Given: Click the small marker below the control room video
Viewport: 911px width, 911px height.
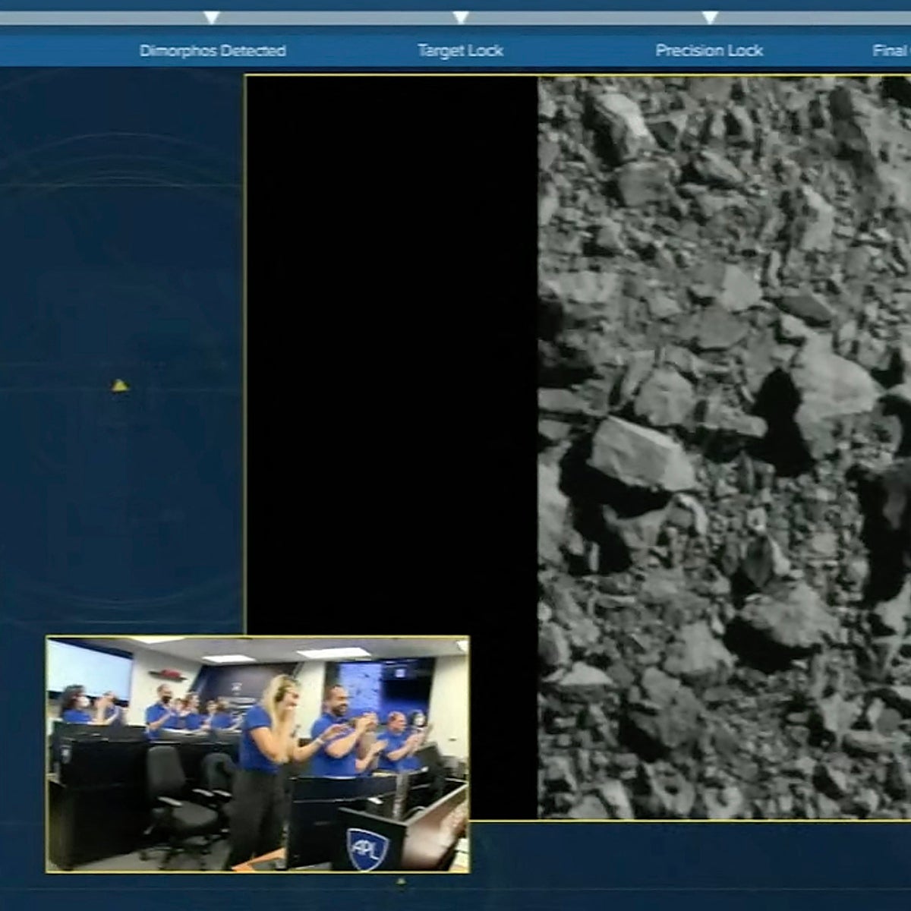Looking at the screenshot, I should point(401,881).
